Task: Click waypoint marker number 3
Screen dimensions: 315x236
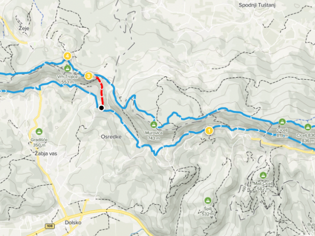Action: (x=88, y=76)
